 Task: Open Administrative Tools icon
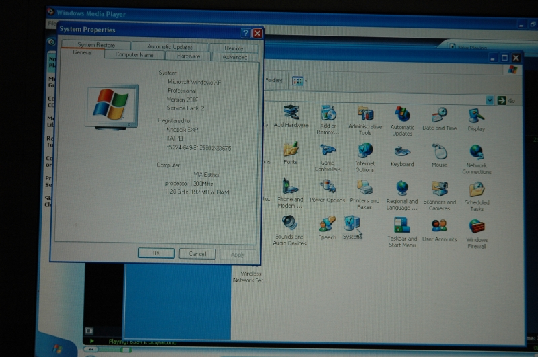pos(365,120)
